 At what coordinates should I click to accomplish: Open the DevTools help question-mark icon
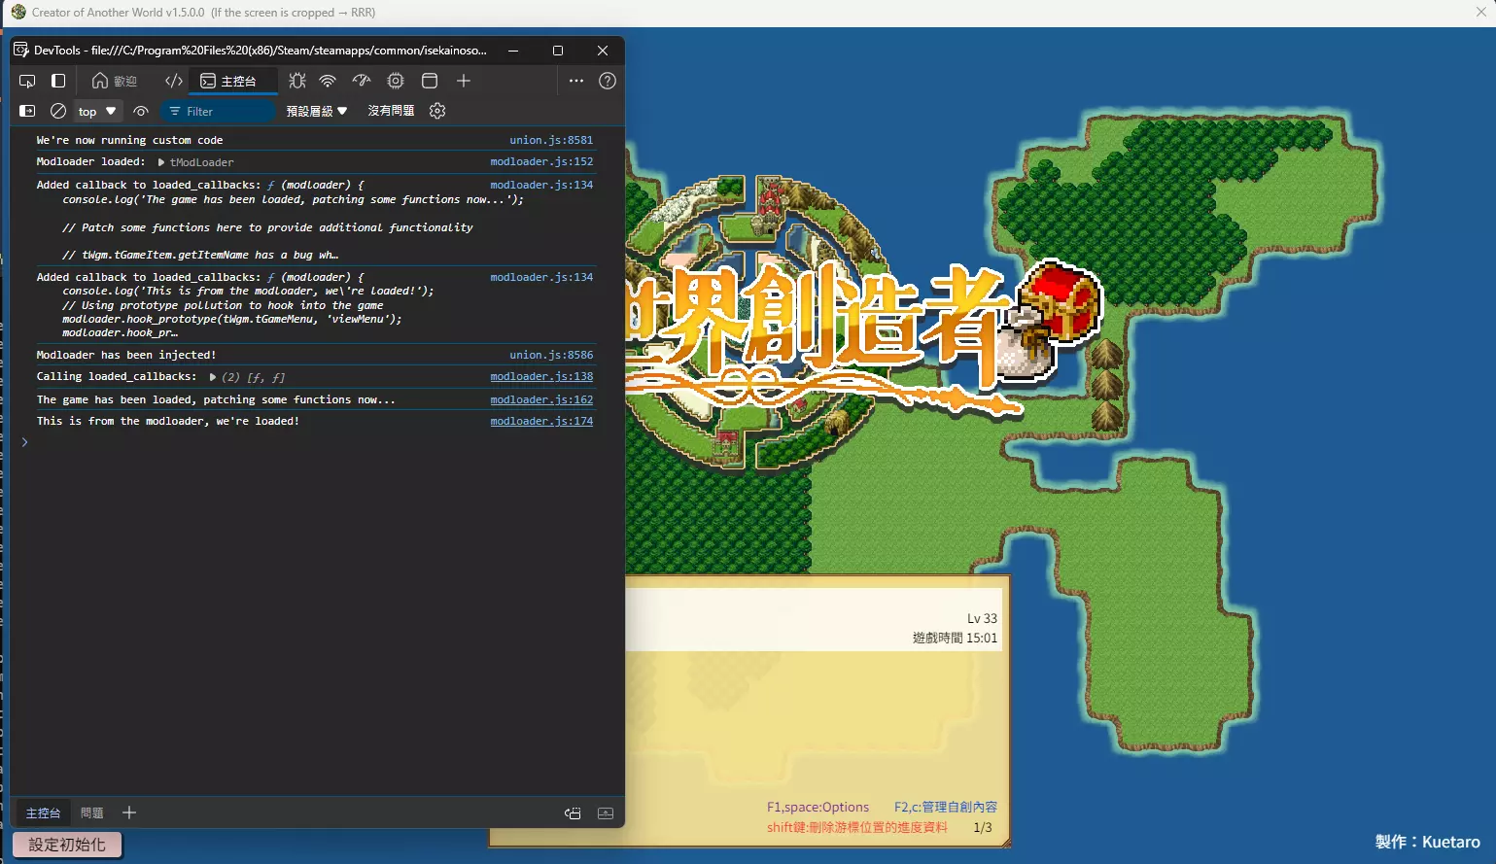(608, 81)
